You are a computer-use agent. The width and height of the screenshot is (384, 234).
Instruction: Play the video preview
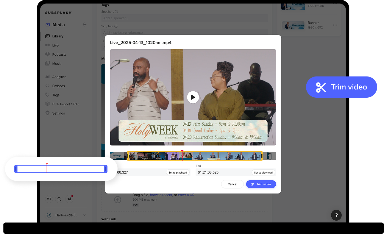(x=193, y=97)
